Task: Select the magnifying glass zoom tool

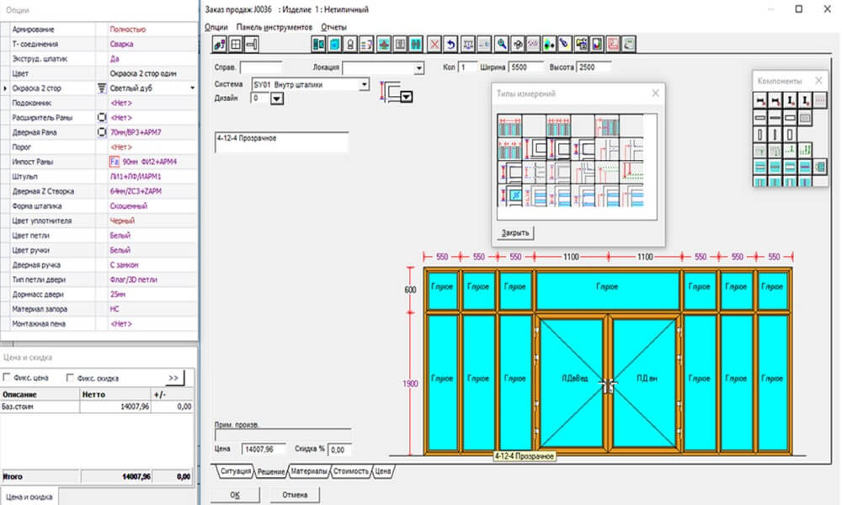Action: 501,44
